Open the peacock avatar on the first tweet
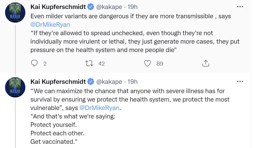Screen dimensions: 255x148 point(15,13)
